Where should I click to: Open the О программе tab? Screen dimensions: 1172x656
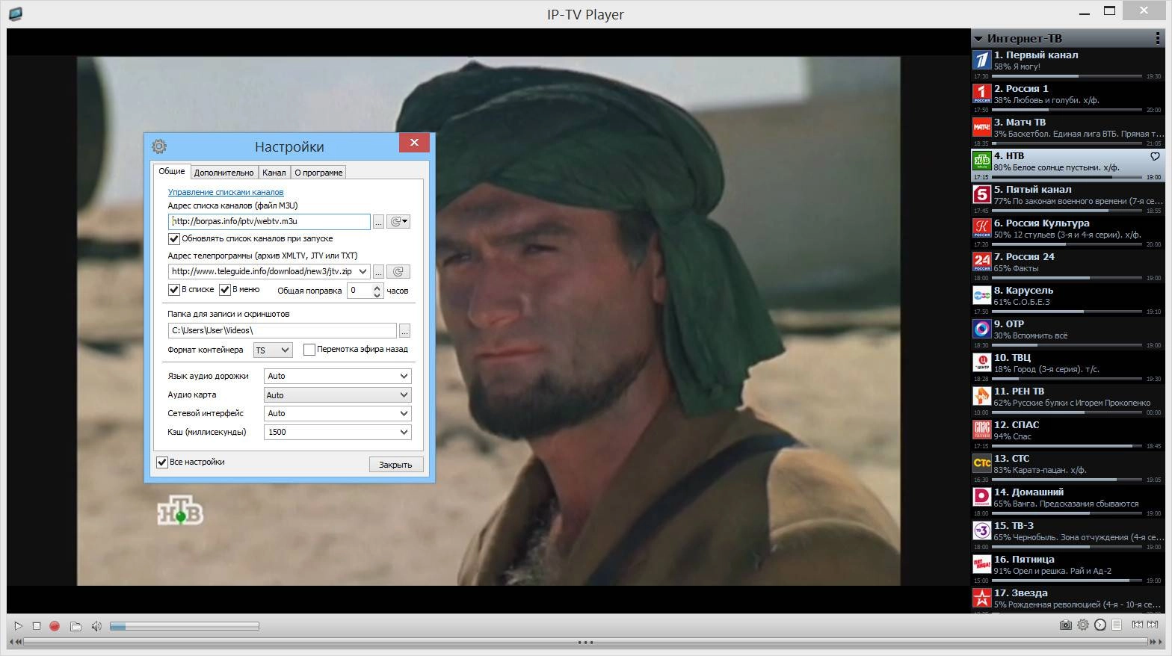318,173
